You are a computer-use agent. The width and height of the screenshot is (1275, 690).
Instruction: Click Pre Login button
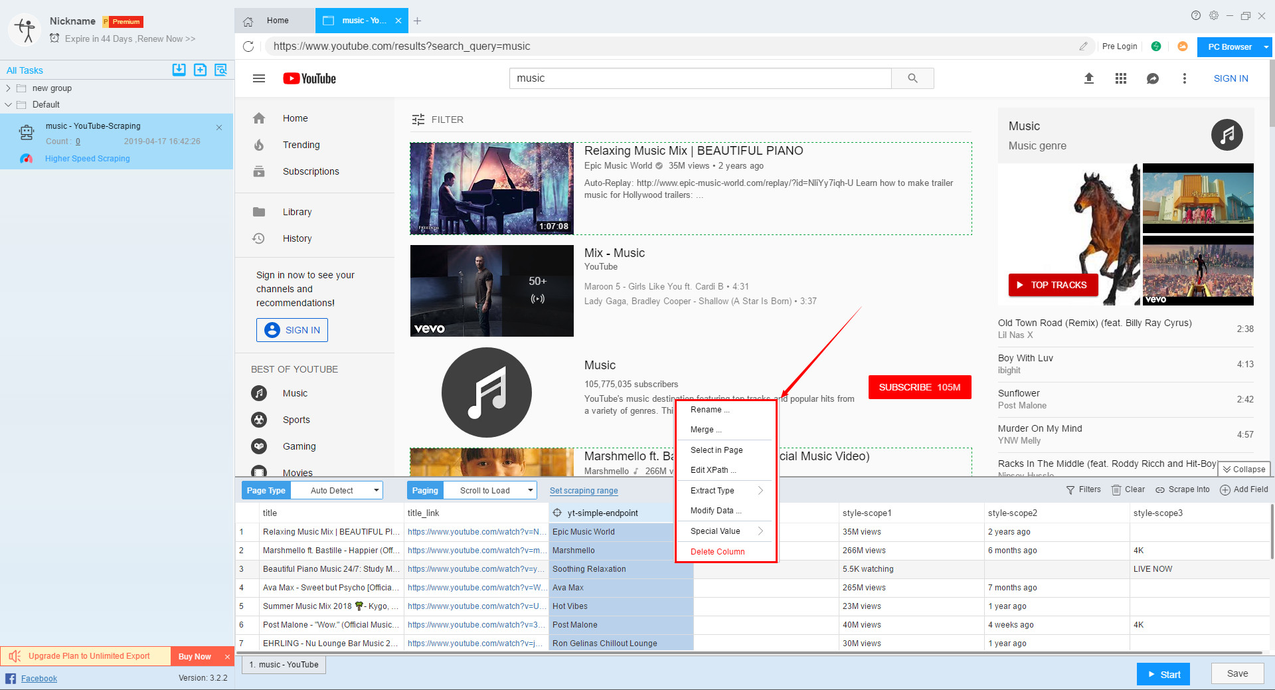pyautogui.click(x=1120, y=46)
